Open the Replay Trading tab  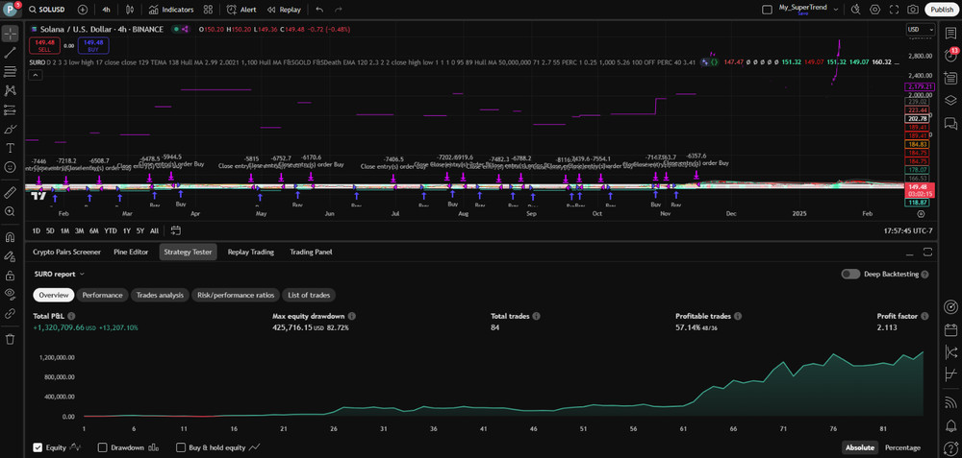click(x=250, y=252)
